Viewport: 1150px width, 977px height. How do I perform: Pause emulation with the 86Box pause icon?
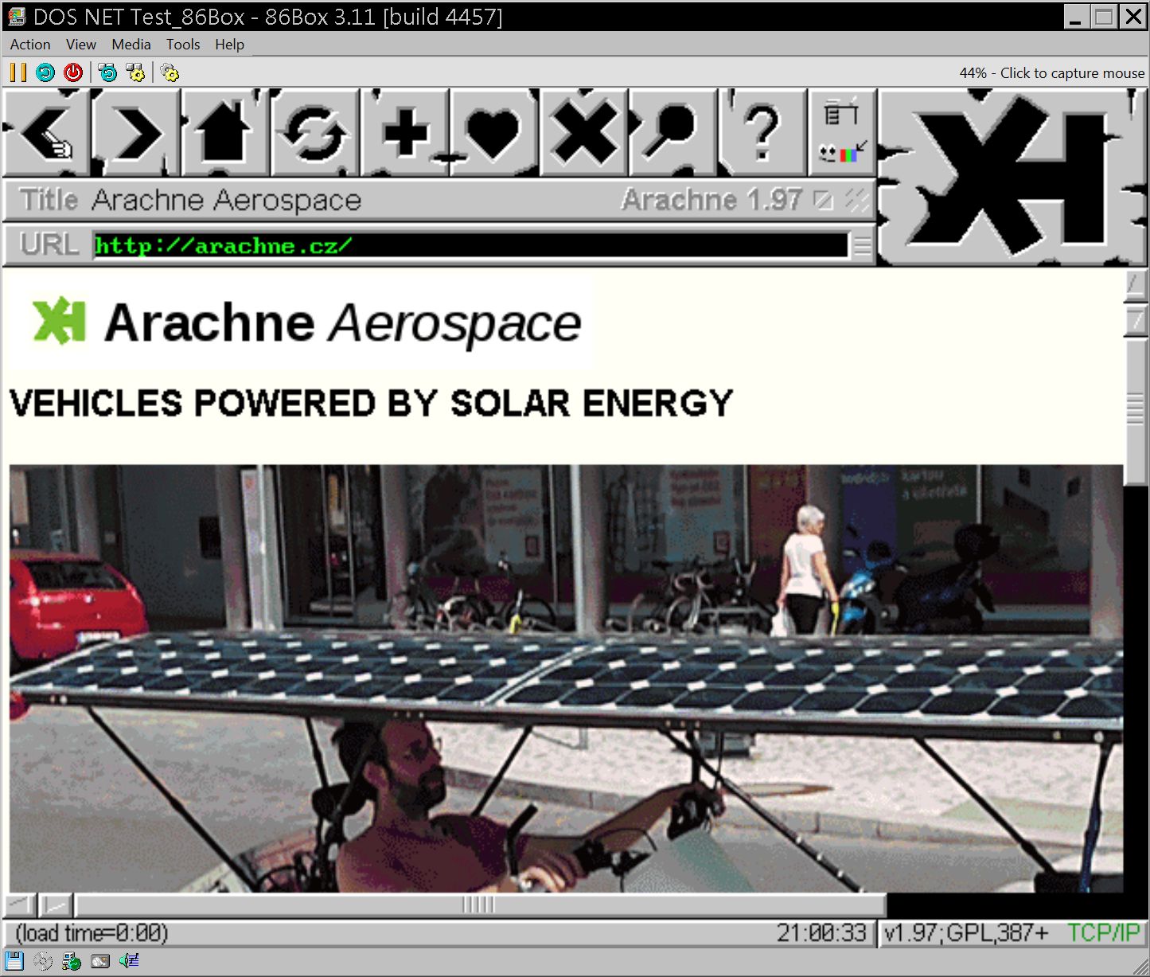pos(18,72)
